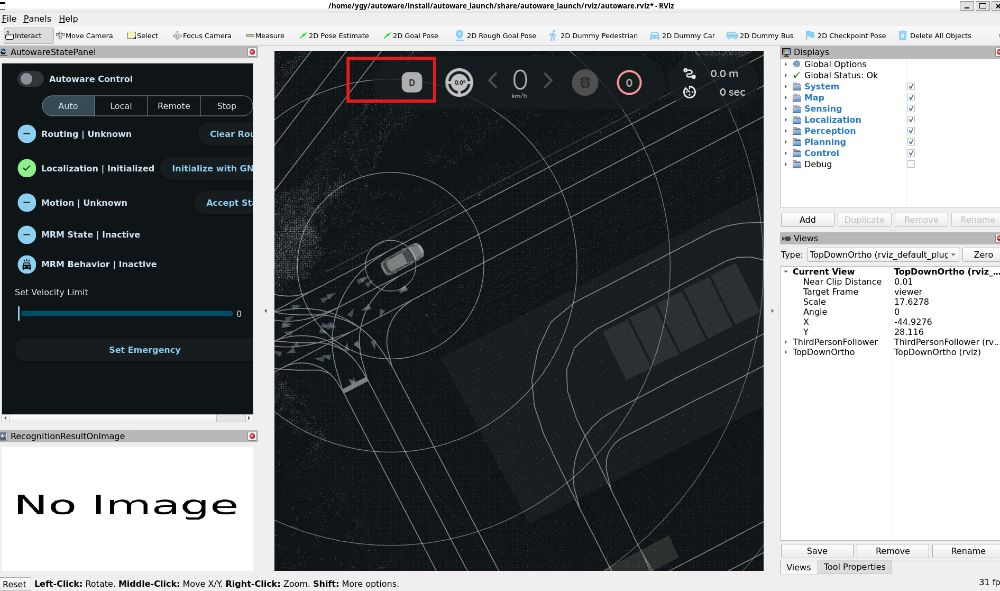Toggle the Autoware Control switch
1000x591 pixels.
pos(30,79)
